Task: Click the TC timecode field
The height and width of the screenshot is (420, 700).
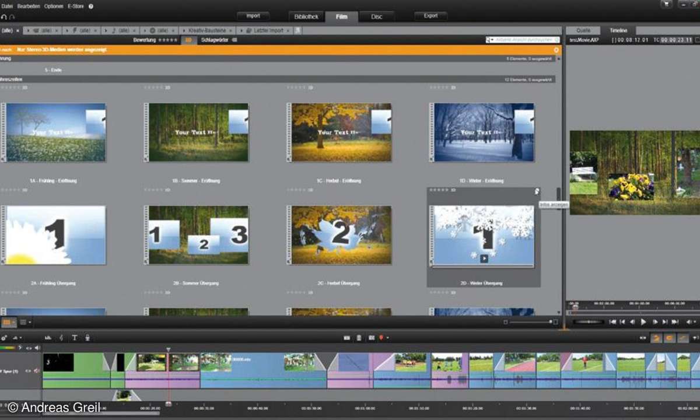Action: tap(677, 40)
